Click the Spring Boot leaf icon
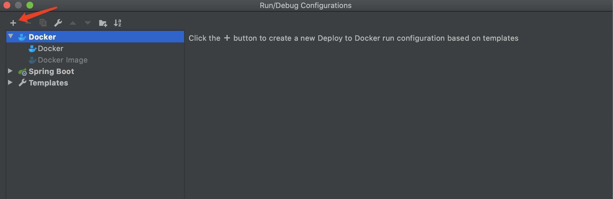Image resolution: width=613 pixels, height=199 pixels. click(22, 72)
